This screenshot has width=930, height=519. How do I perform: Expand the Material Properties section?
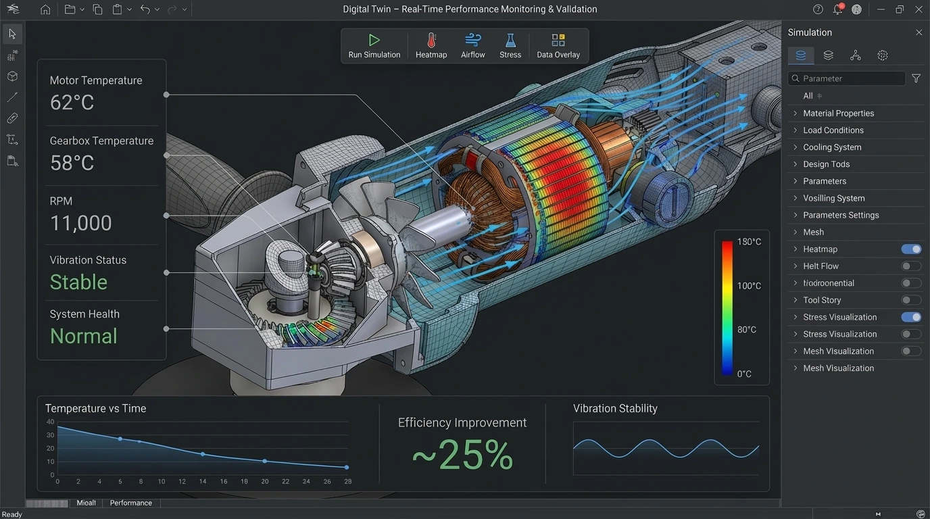(838, 114)
